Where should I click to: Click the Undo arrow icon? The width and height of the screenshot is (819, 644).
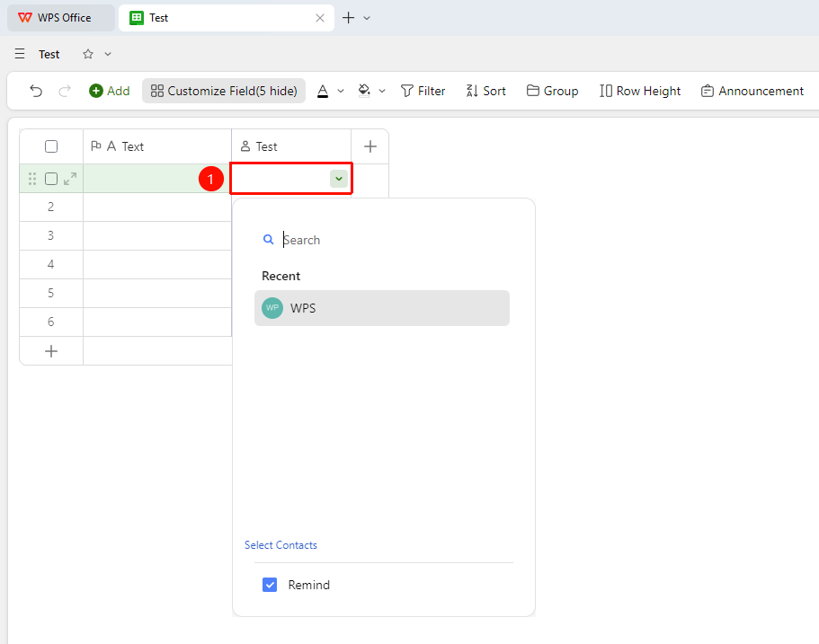click(36, 91)
